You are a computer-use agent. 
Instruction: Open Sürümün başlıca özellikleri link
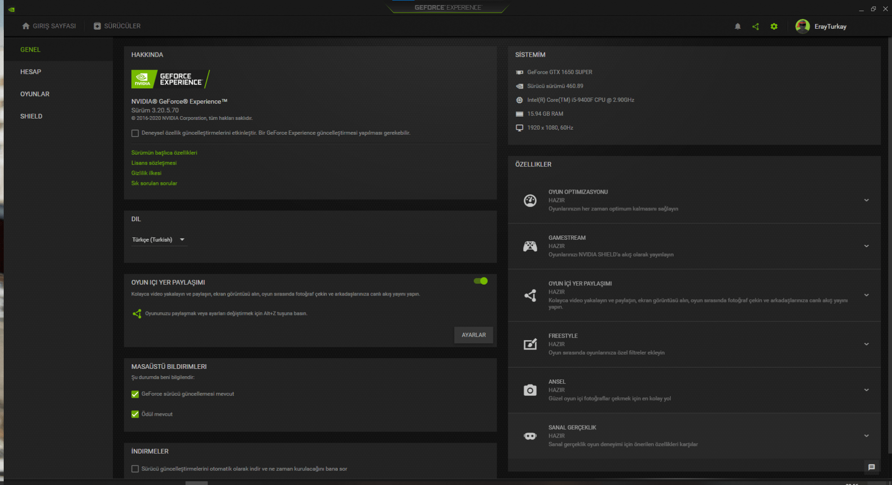click(x=164, y=153)
